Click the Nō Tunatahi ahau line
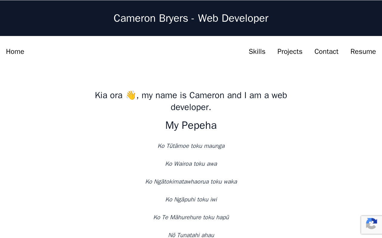This screenshot has height=238, width=382. point(191,235)
